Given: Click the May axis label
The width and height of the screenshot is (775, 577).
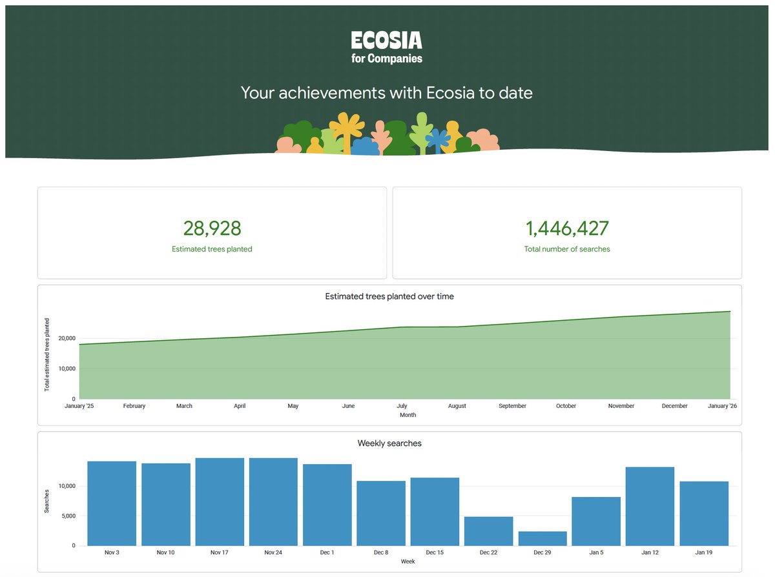Looking at the screenshot, I should [293, 406].
